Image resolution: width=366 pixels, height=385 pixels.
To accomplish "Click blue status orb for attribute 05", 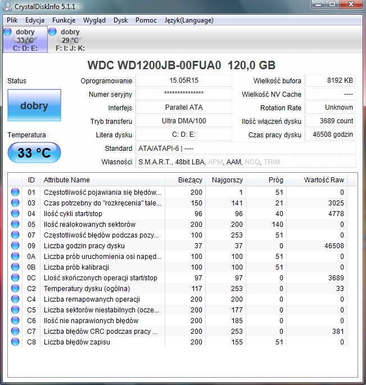I will click(x=15, y=224).
